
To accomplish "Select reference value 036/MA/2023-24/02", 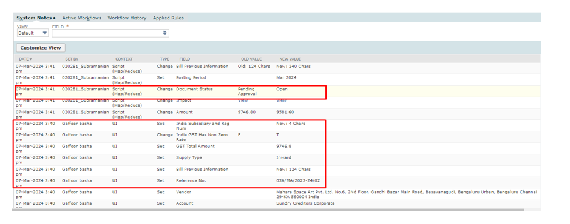I will tap(298, 180).
